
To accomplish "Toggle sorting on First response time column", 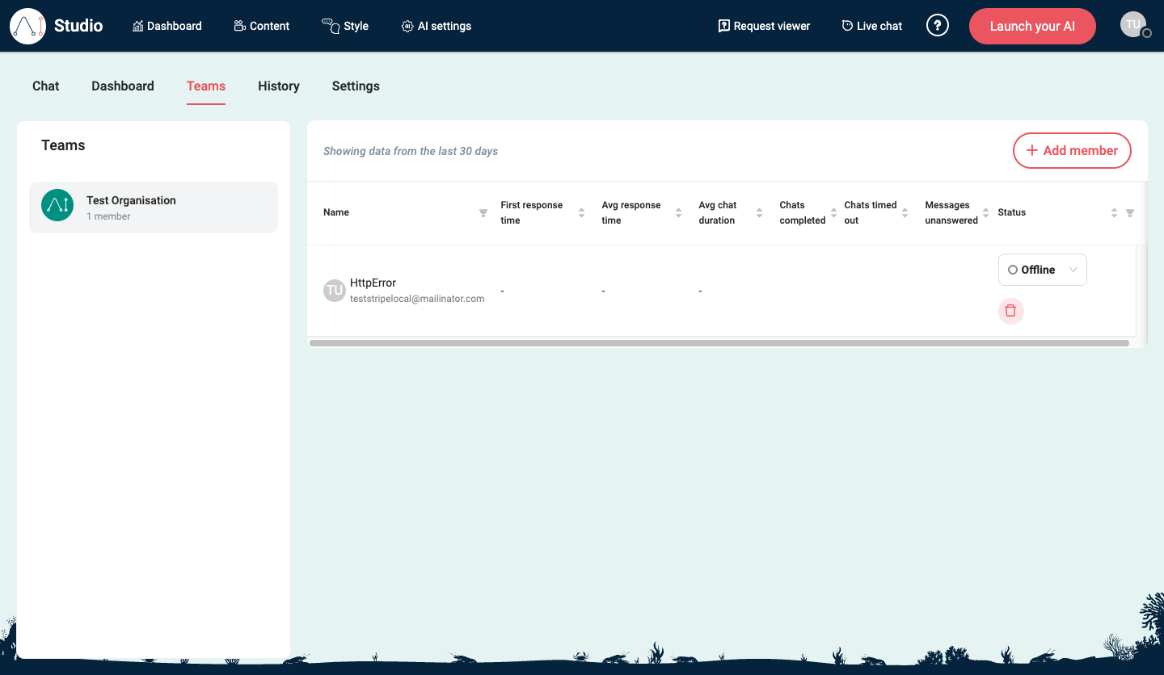I will (x=581, y=212).
